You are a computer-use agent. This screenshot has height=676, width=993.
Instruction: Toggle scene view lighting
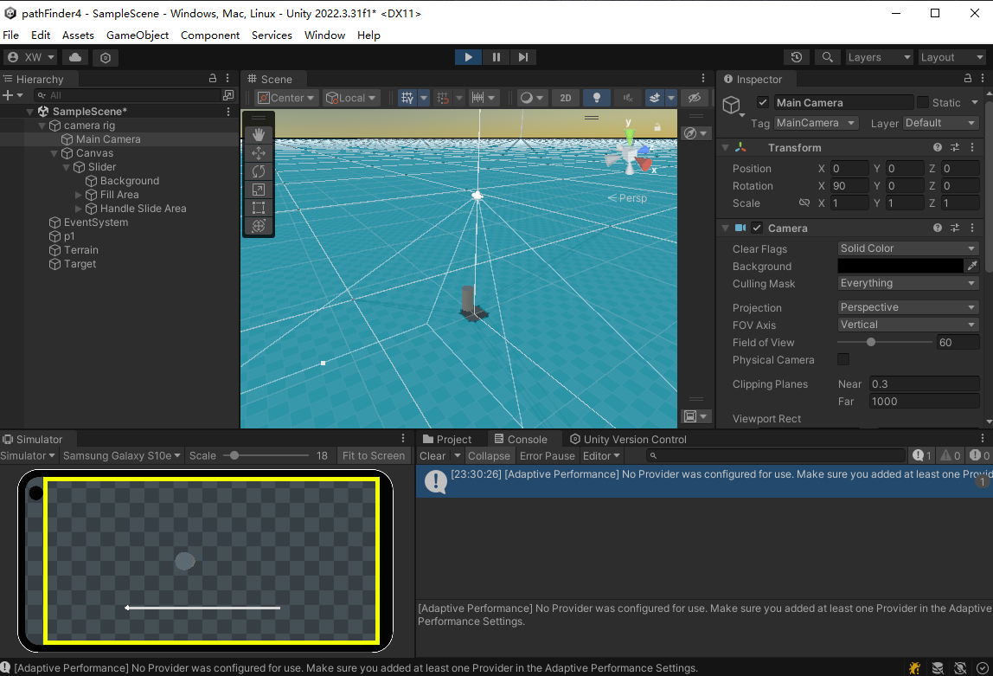[596, 98]
